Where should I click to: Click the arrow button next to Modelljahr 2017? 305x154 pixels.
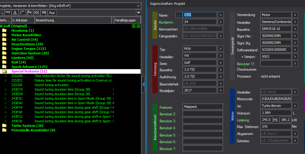[220, 90]
